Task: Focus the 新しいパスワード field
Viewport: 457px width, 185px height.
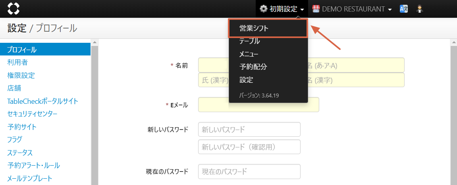Action: [x=249, y=130]
